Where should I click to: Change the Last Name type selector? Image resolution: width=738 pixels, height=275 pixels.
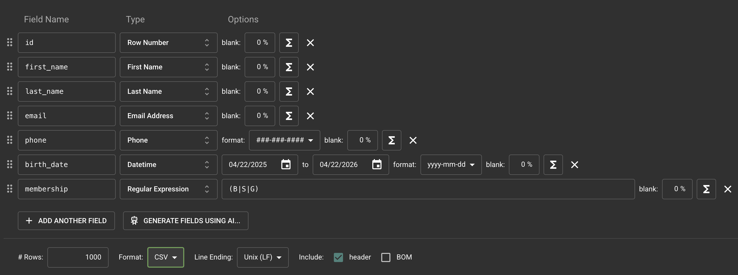[168, 91]
